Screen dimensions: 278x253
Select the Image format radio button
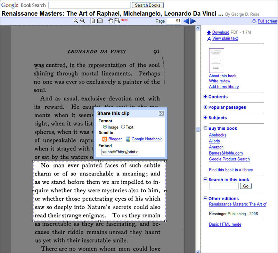[104, 127]
